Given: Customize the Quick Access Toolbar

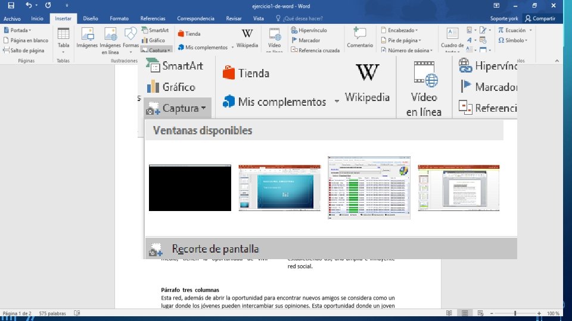Looking at the screenshot, I should [x=67, y=5].
